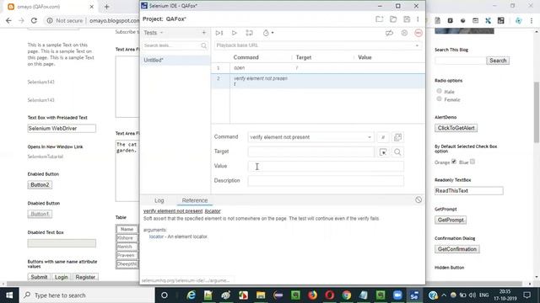Open the SeleniumTutorial link
Image resolution: width=540 pixels, height=303 pixels.
pyautogui.click(x=45, y=157)
